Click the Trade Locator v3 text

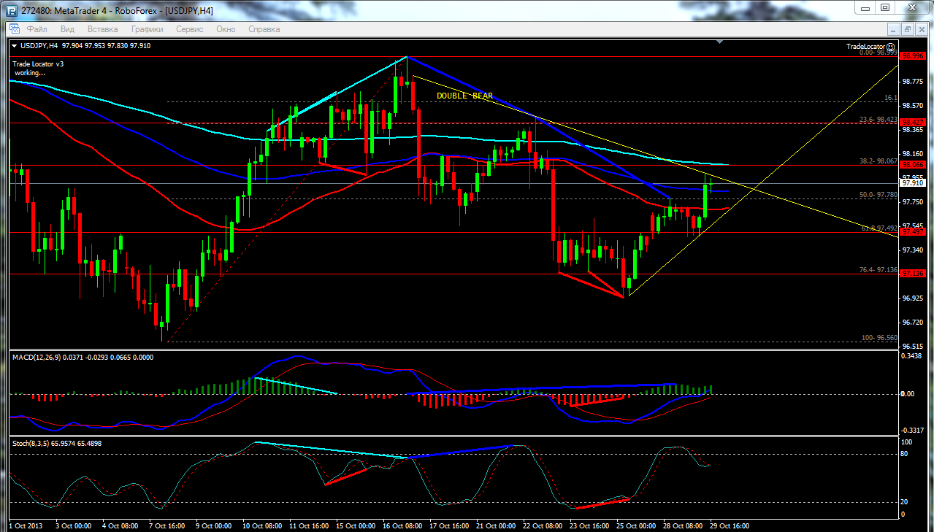coord(38,64)
